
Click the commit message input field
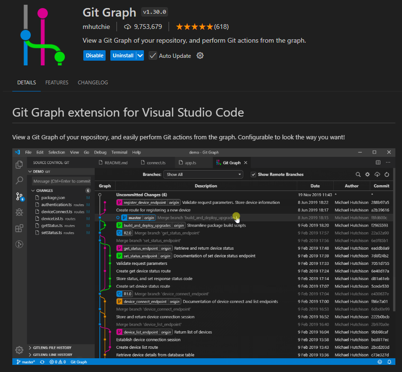coord(62,181)
